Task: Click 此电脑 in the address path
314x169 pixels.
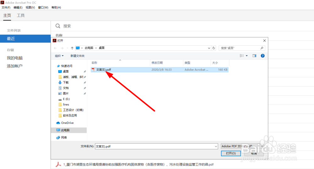Action: tap(89, 48)
